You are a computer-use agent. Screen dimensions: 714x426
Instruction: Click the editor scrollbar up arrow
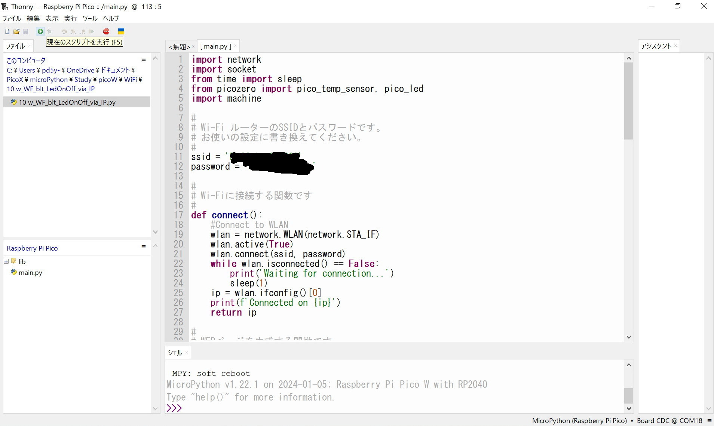click(629, 58)
